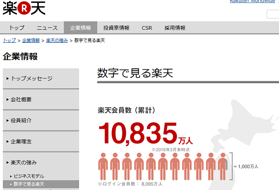
Task: Click the Rakuten 楽天 logo
Action: click(x=24, y=8)
